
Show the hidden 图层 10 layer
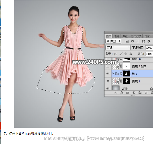click(x=108, y=59)
